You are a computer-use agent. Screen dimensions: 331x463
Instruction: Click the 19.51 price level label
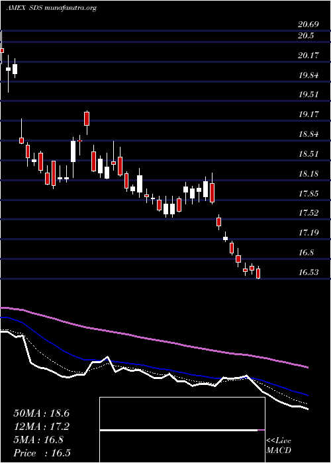pyautogui.click(x=308, y=95)
